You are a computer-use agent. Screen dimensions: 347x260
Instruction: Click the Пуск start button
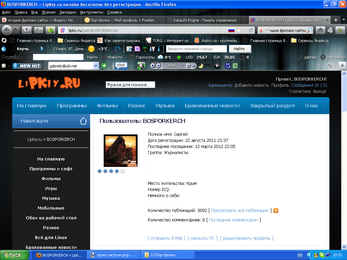(x=15, y=255)
